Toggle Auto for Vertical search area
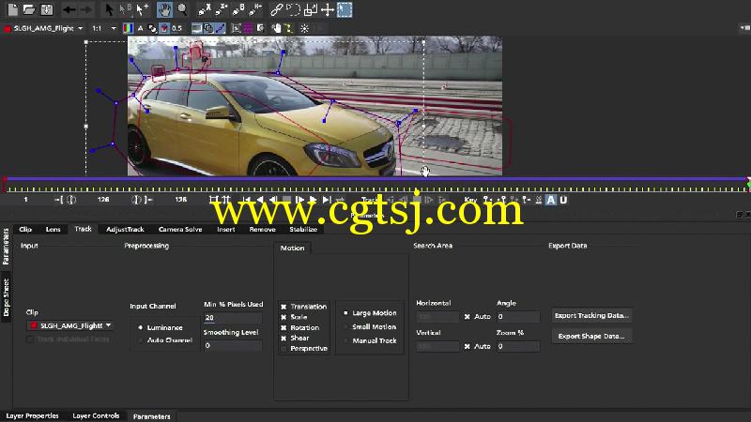Screen dimensions: 751x422 (x=467, y=346)
